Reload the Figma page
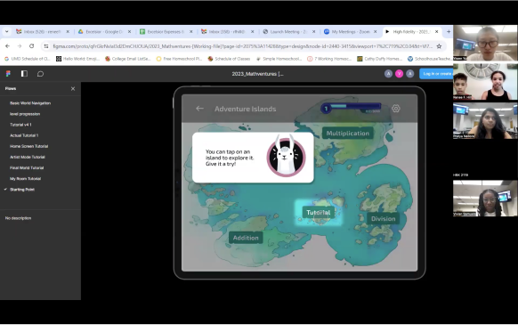The width and height of the screenshot is (518, 325). [x=32, y=46]
